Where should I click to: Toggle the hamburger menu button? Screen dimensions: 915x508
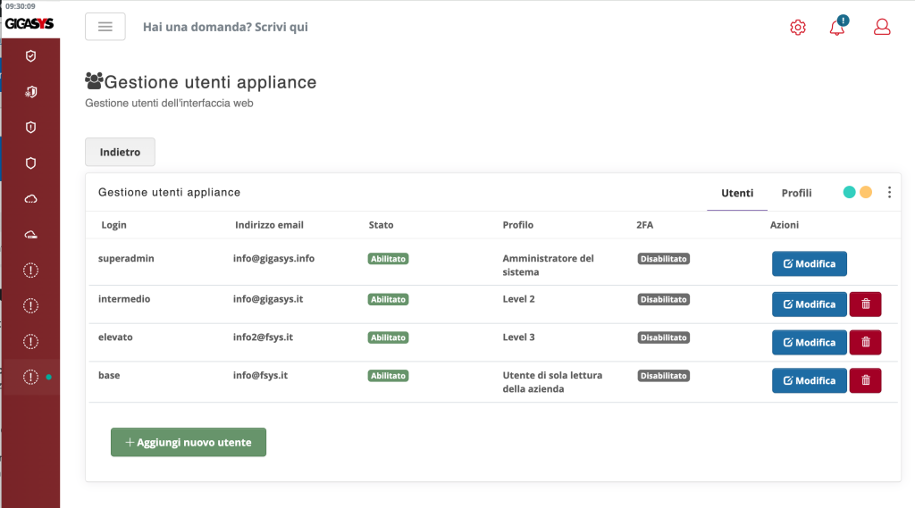(x=105, y=27)
